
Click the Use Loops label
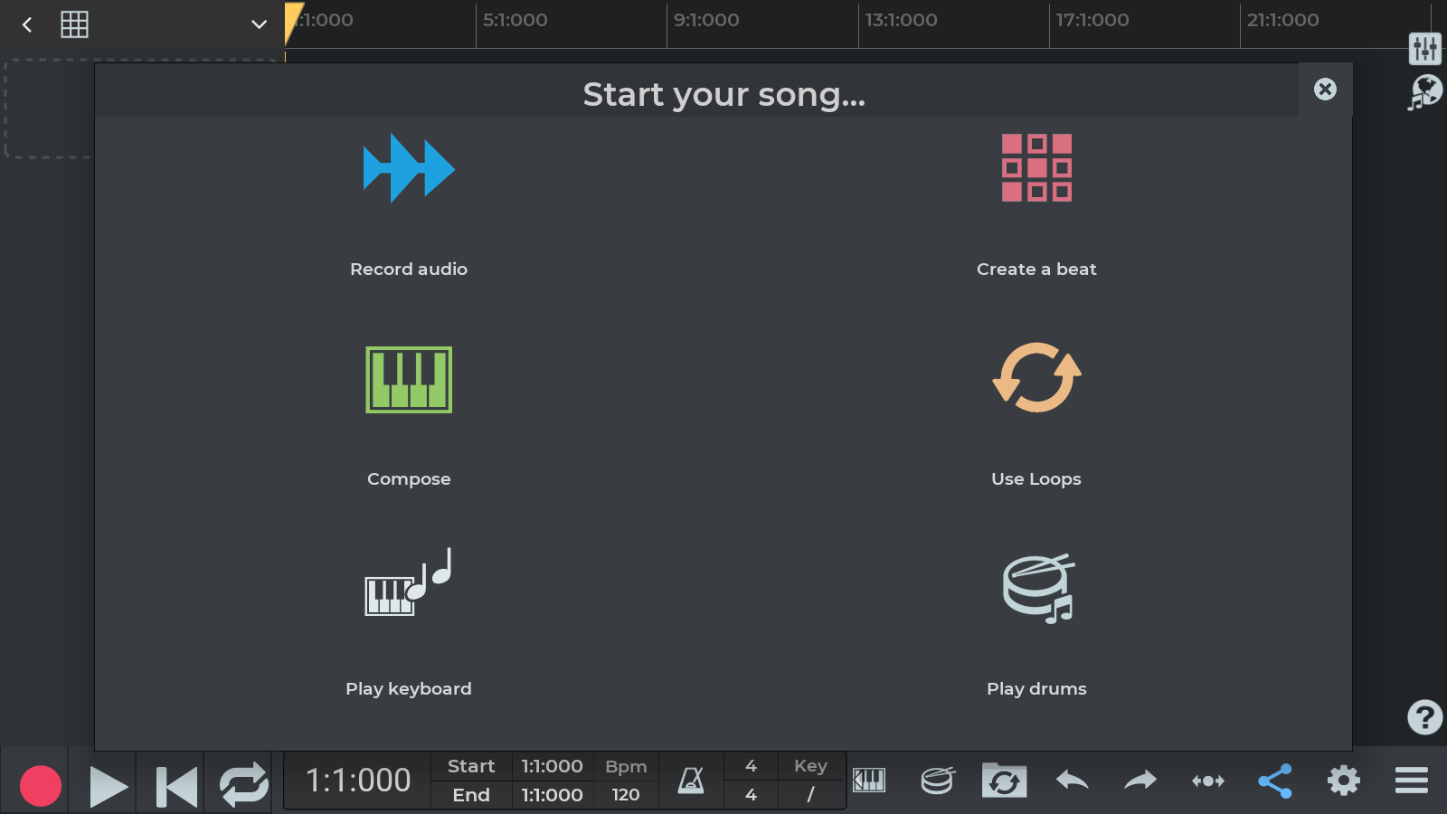click(x=1036, y=479)
